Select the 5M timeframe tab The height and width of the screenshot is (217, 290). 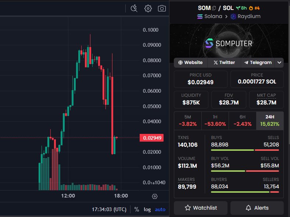tap(188, 121)
